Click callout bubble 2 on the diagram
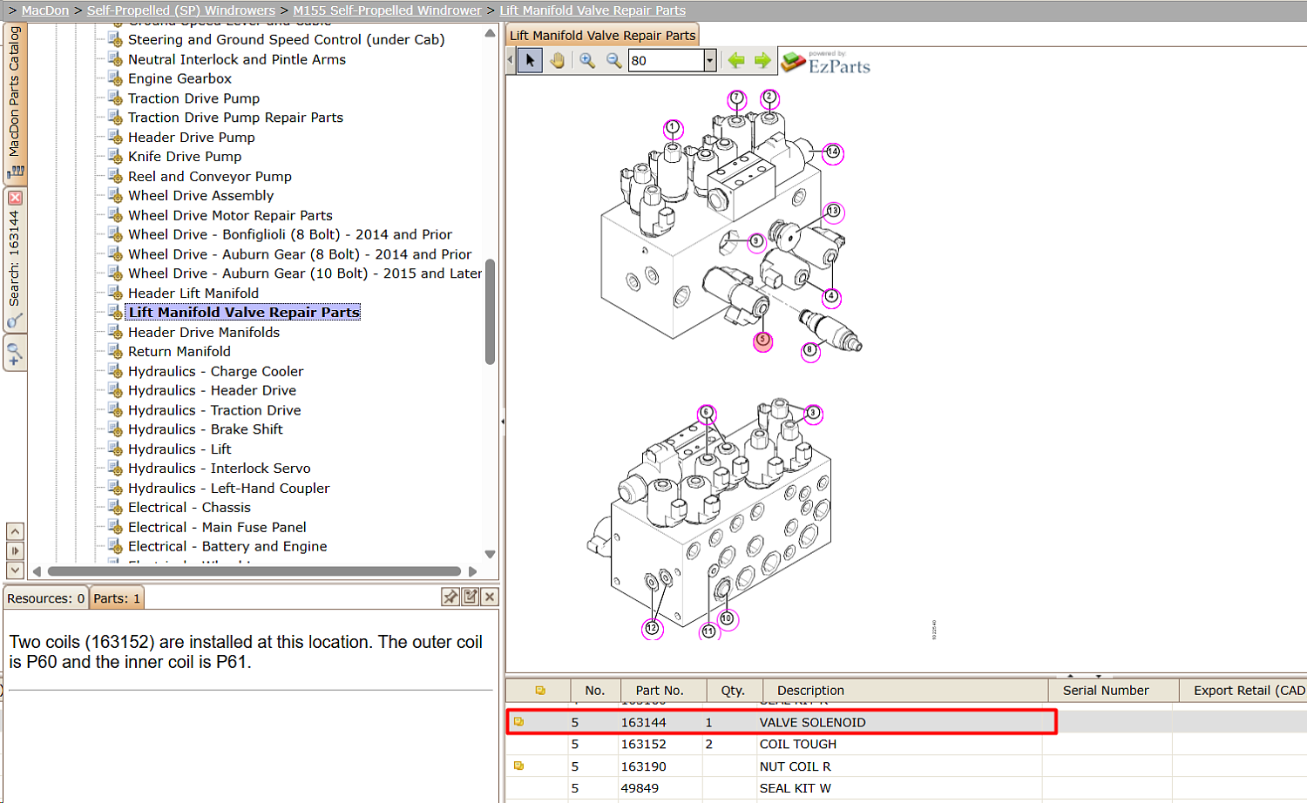 coord(769,98)
